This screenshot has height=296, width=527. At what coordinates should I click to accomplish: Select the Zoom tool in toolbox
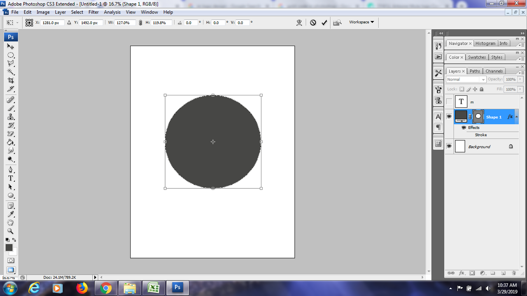11,231
